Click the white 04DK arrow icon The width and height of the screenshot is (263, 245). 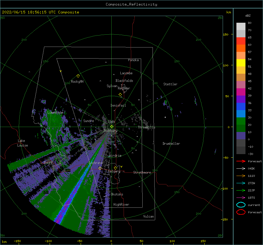click(241, 169)
